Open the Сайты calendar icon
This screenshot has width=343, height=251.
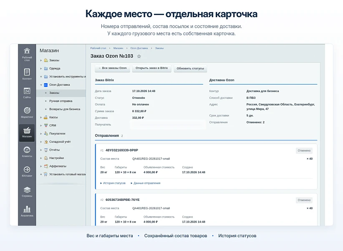27,91
